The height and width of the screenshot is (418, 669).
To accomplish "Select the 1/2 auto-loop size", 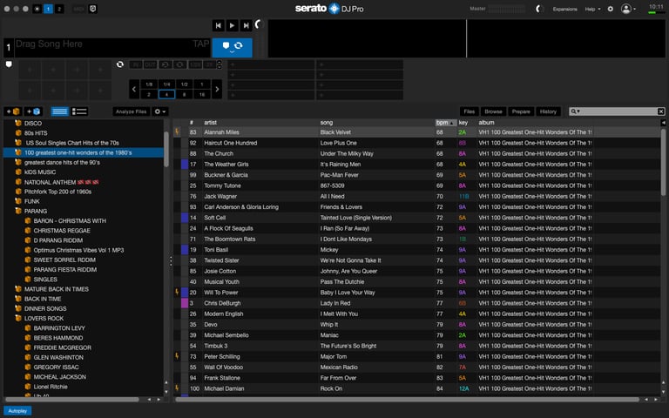I will pos(185,84).
